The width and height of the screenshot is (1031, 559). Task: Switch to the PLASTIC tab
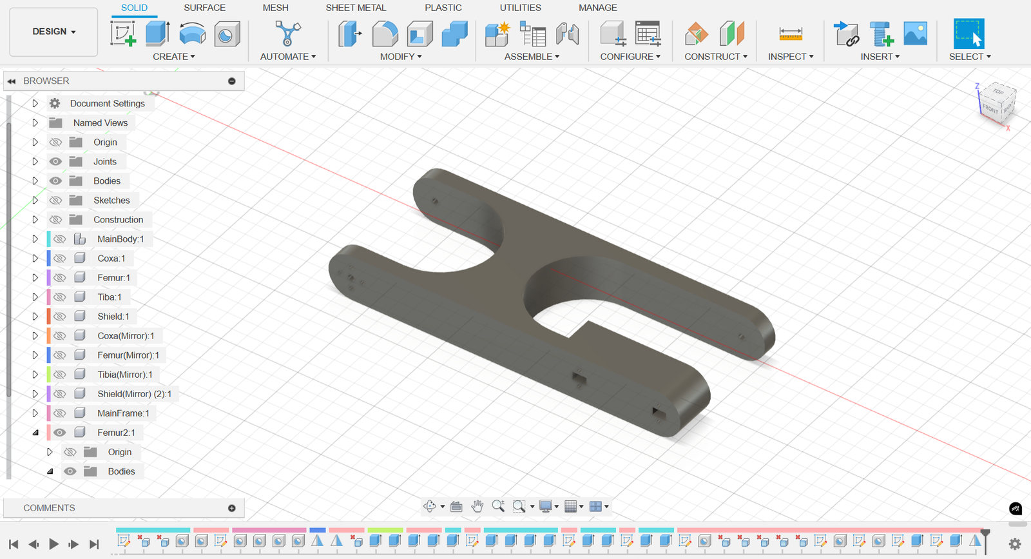[443, 8]
